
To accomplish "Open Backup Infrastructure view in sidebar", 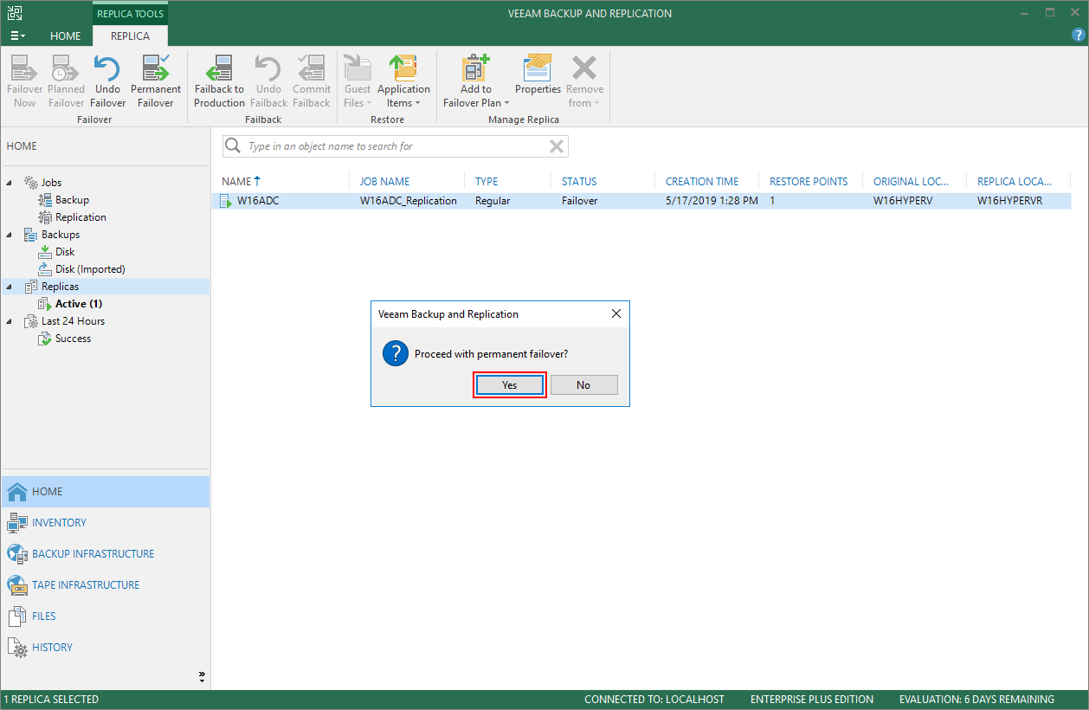I will coord(93,554).
